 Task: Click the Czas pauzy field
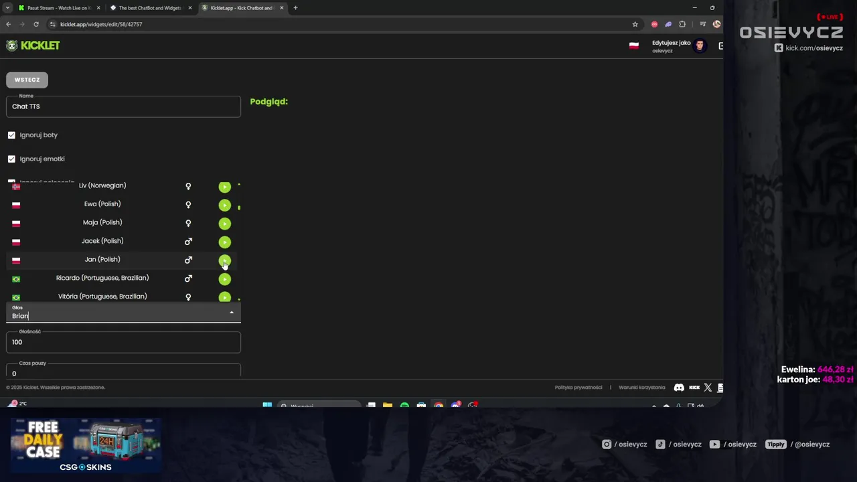click(123, 371)
